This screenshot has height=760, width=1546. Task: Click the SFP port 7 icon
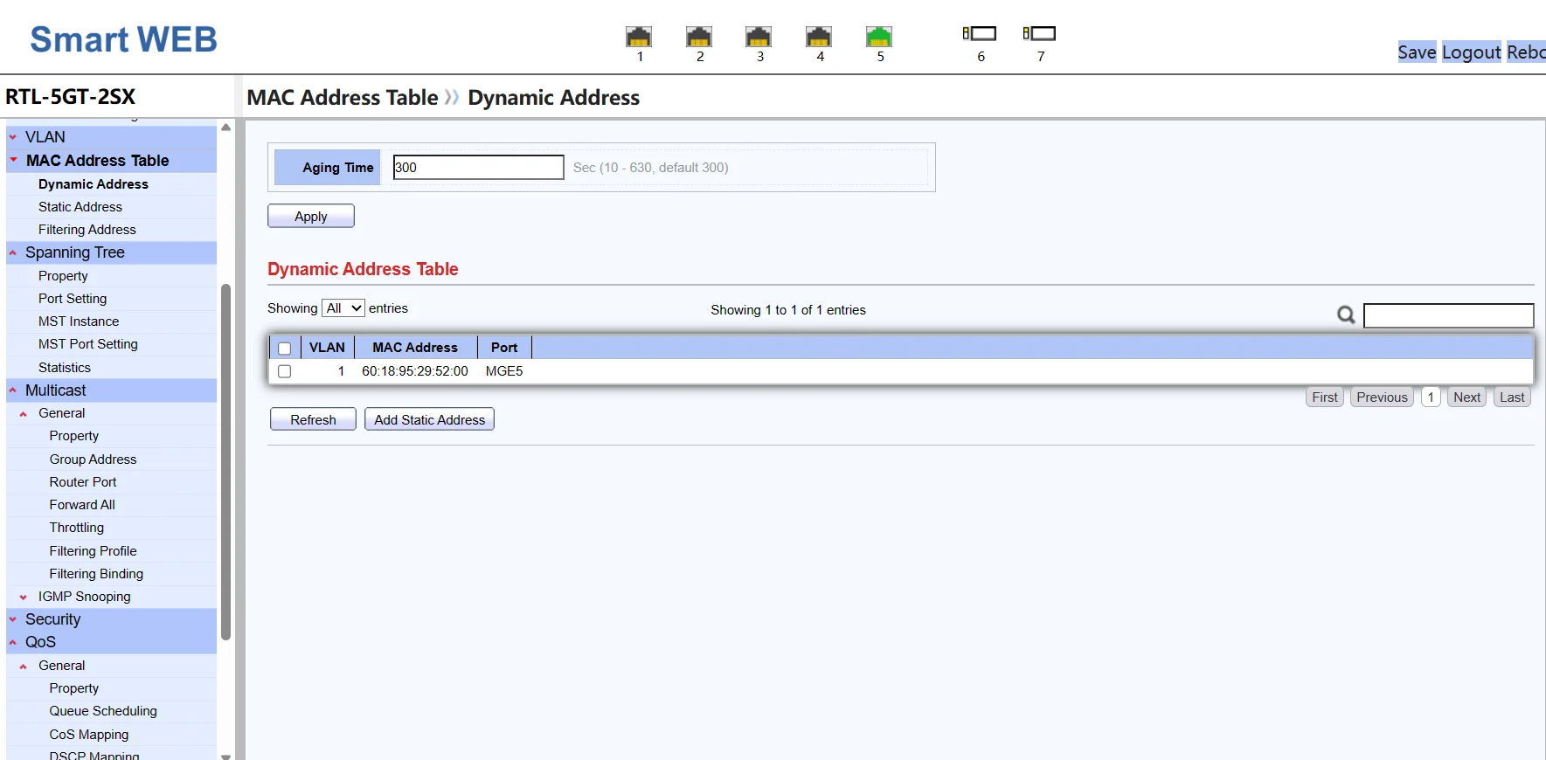(x=1040, y=34)
